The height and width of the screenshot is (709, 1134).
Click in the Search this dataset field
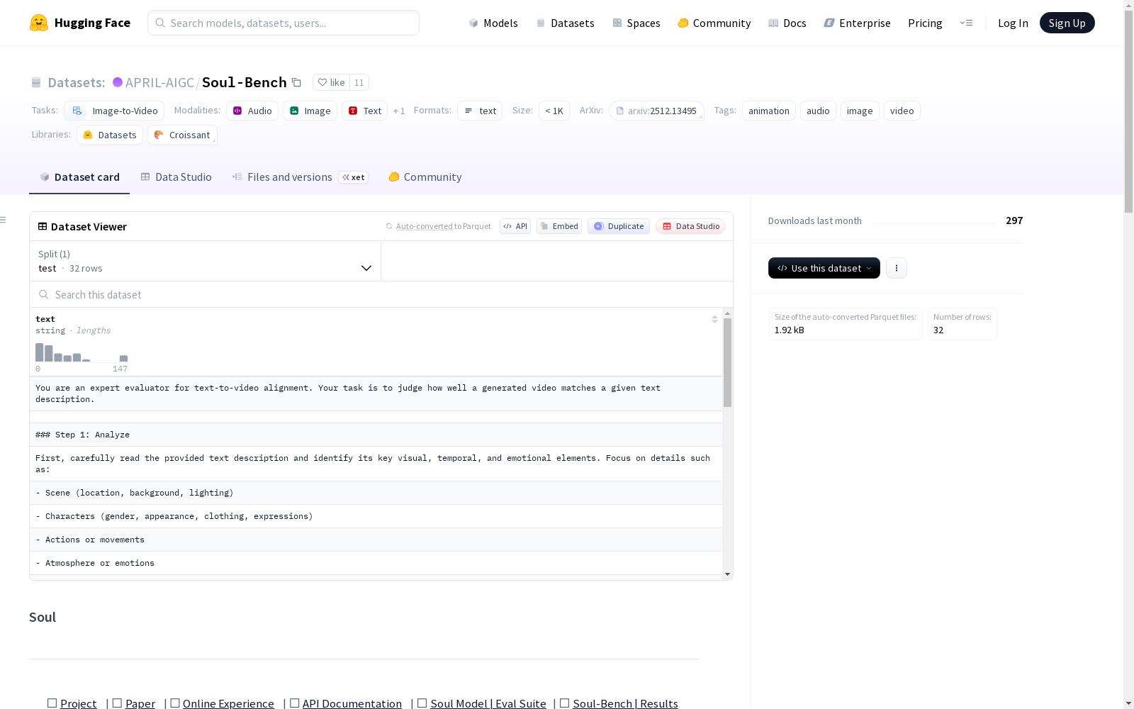tap(381, 294)
